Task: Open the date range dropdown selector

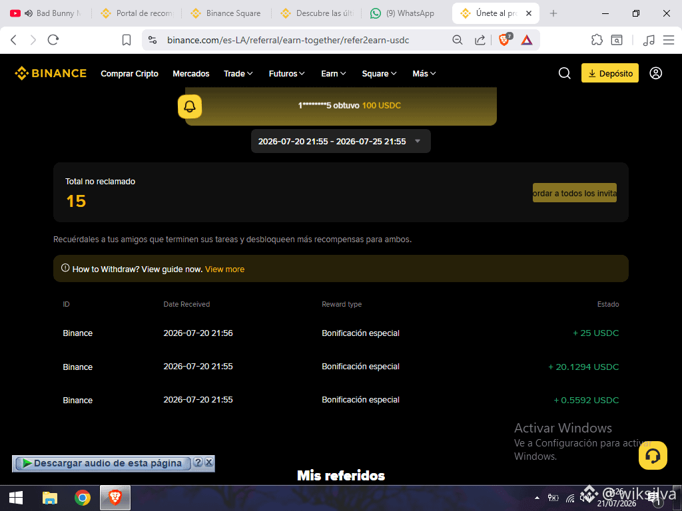Action: (340, 141)
